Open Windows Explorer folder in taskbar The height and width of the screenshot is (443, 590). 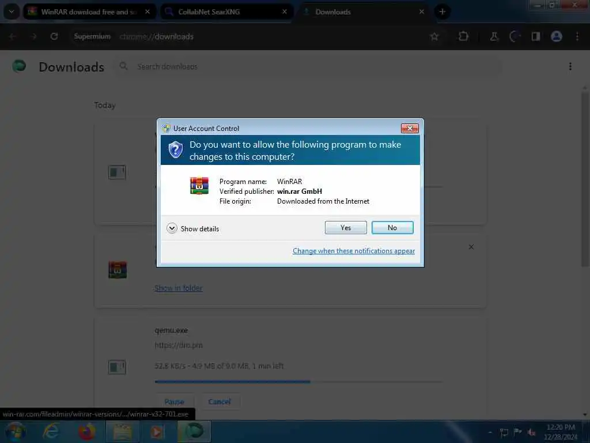tap(122, 431)
